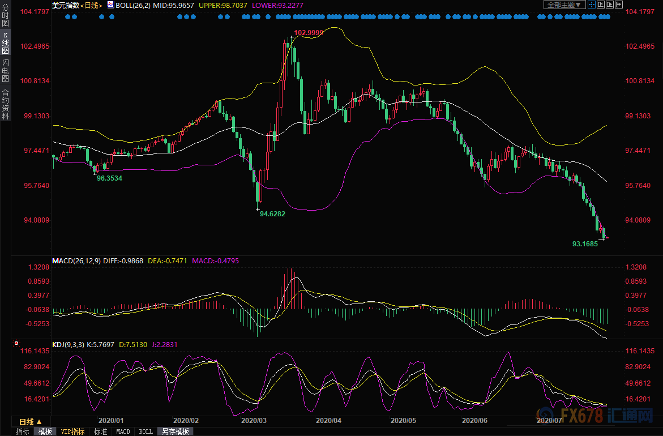The height and width of the screenshot is (436, 663).
Task: Select the 指标 bottom tab
Action: [23, 431]
